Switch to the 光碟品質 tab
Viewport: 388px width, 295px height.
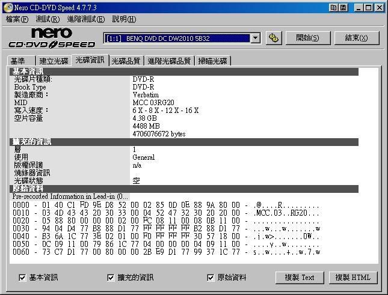tap(126, 61)
